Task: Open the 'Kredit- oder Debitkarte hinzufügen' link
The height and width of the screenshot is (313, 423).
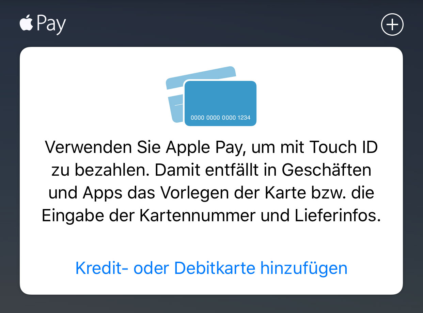Action: [x=211, y=268]
